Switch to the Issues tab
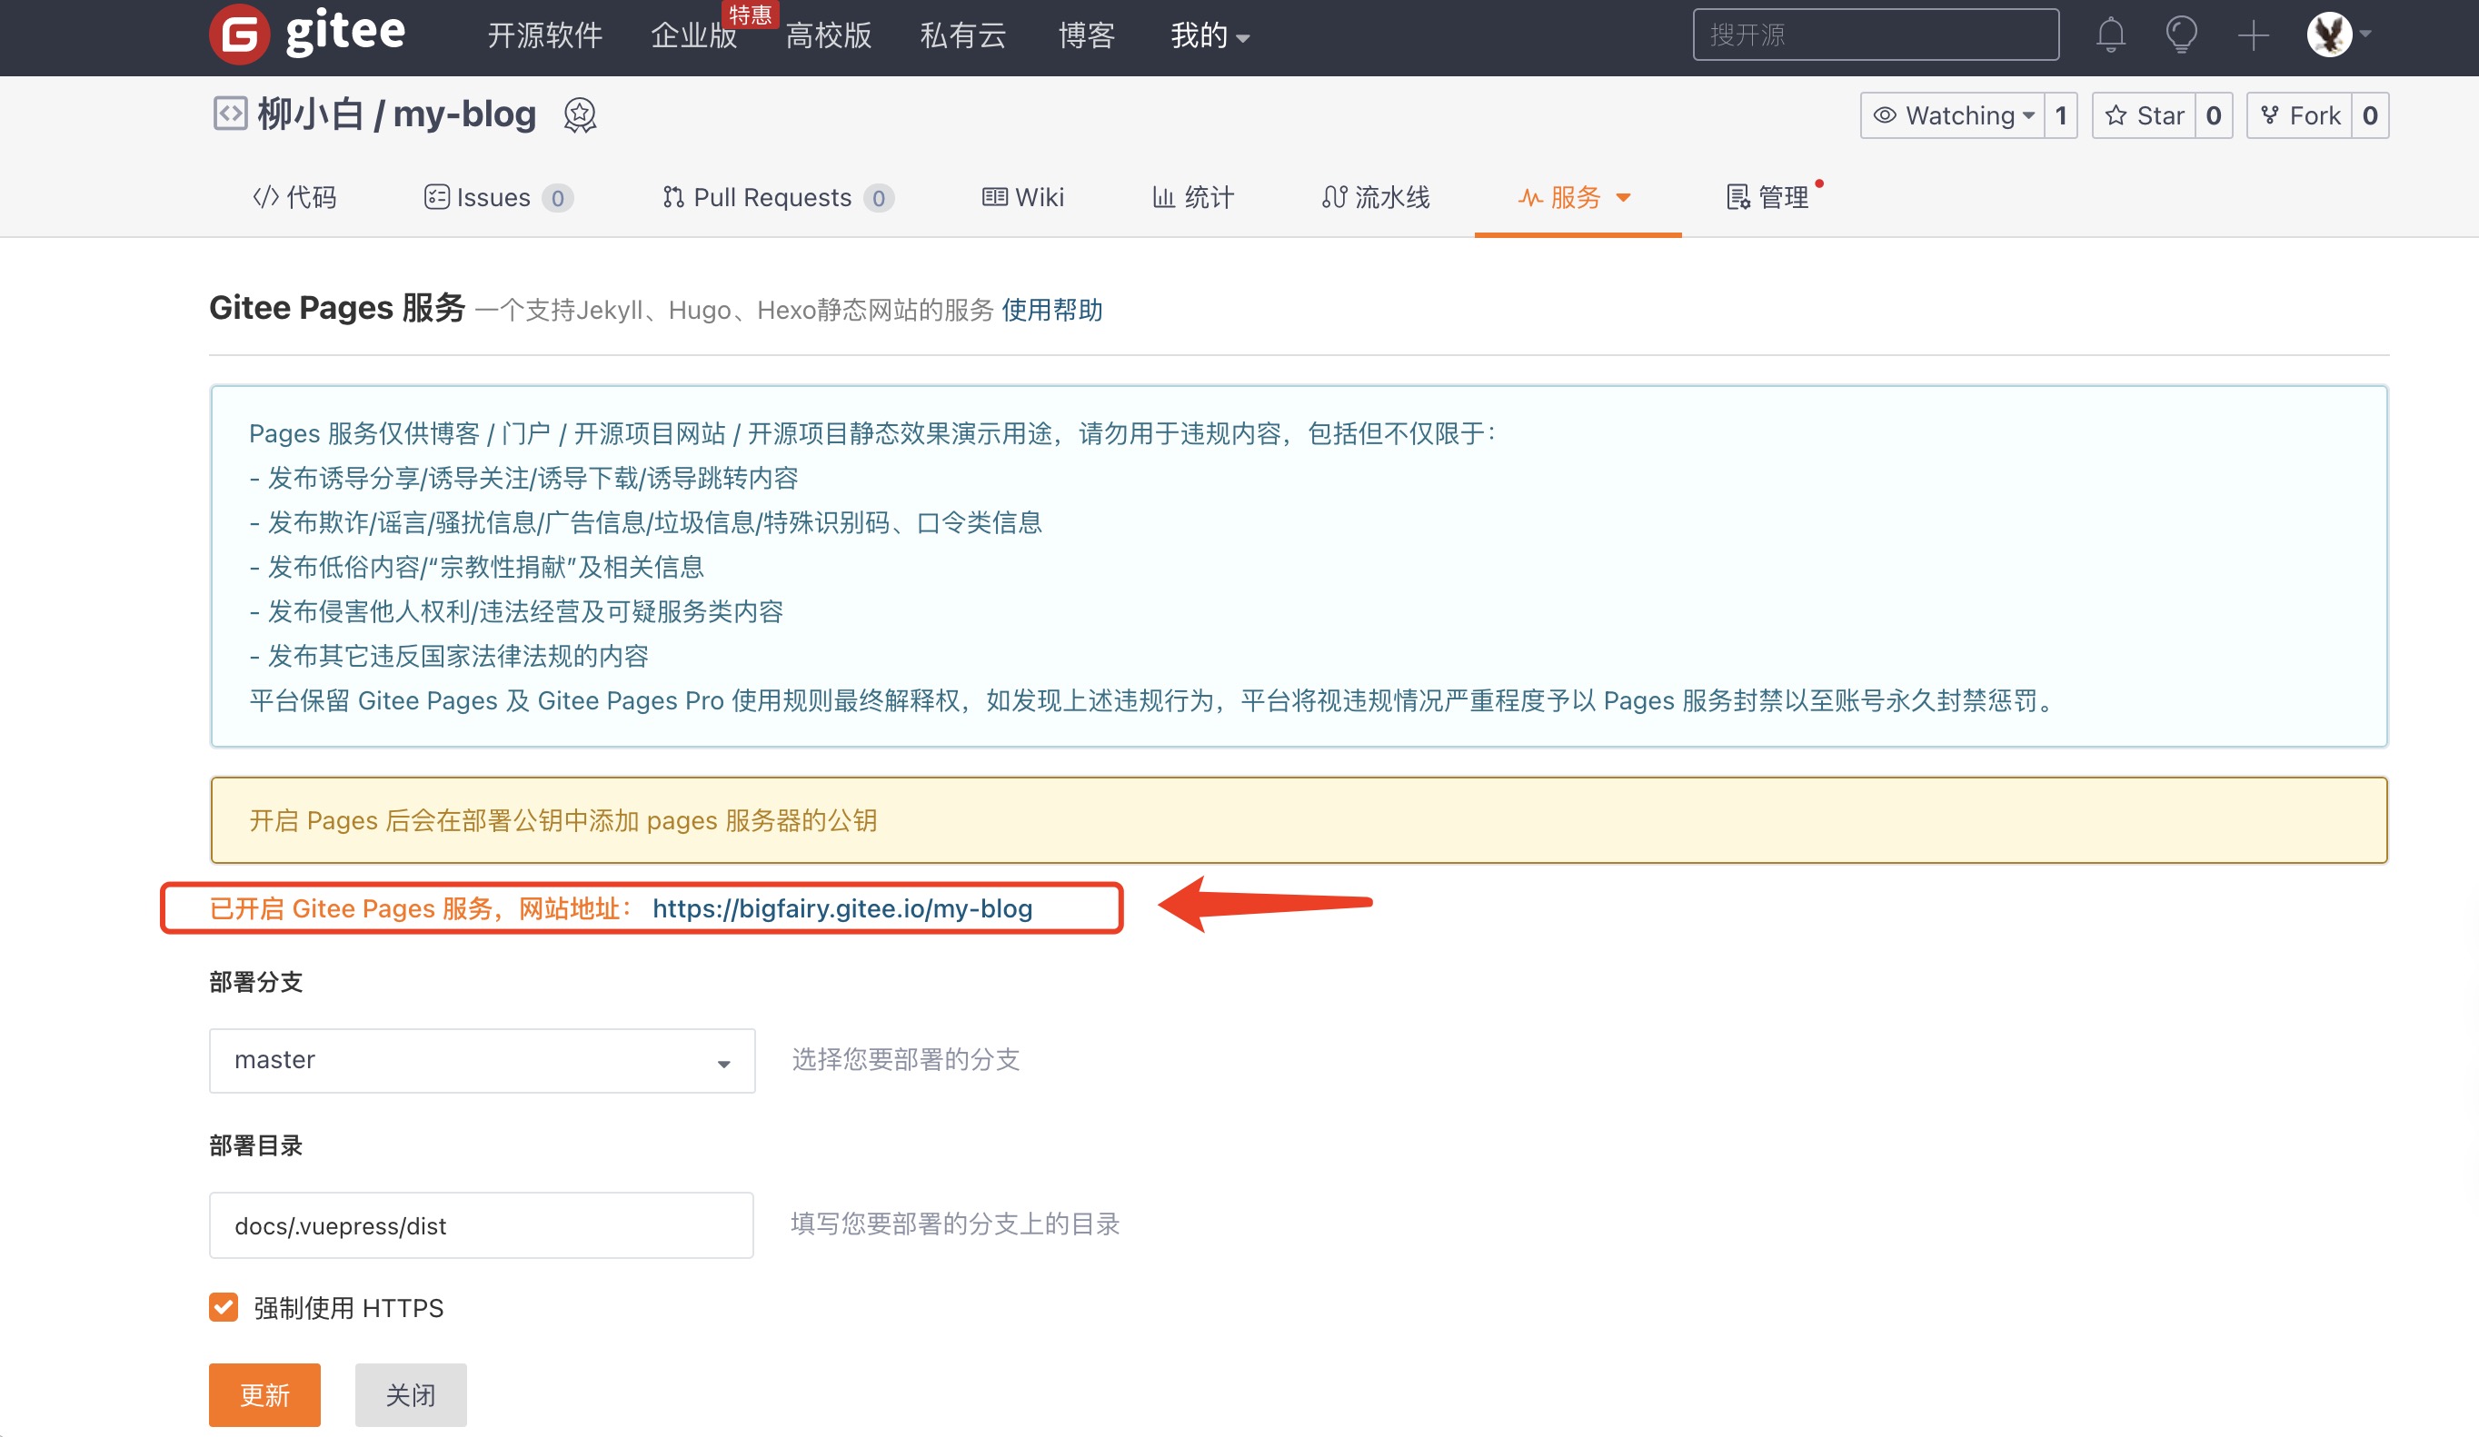The image size is (2479, 1437). (498, 197)
